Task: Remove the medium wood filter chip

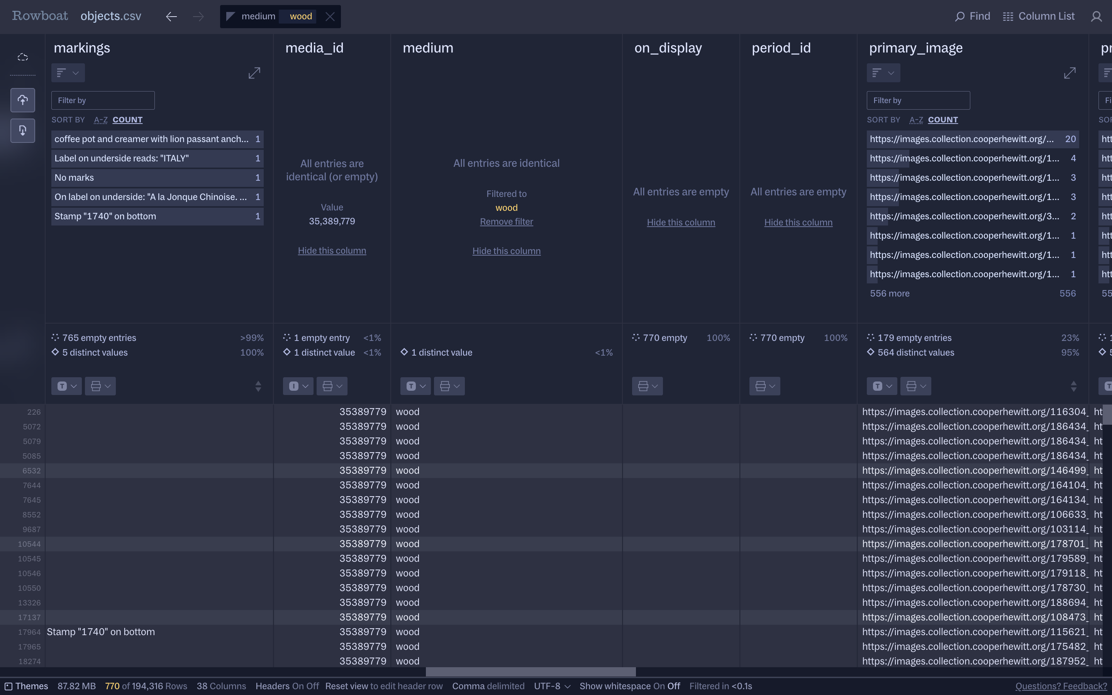Action: [x=330, y=17]
